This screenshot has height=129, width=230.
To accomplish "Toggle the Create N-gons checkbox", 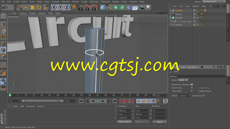I will coord(213,91).
